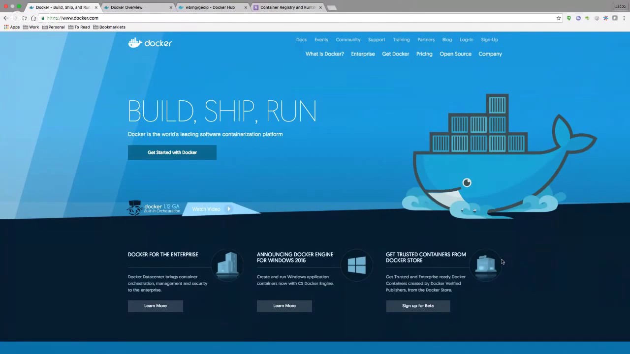The height and width of the screenshot is (354, 630).
Task: Open the Open Source navigation menu
Action: (x=455, y=54)
